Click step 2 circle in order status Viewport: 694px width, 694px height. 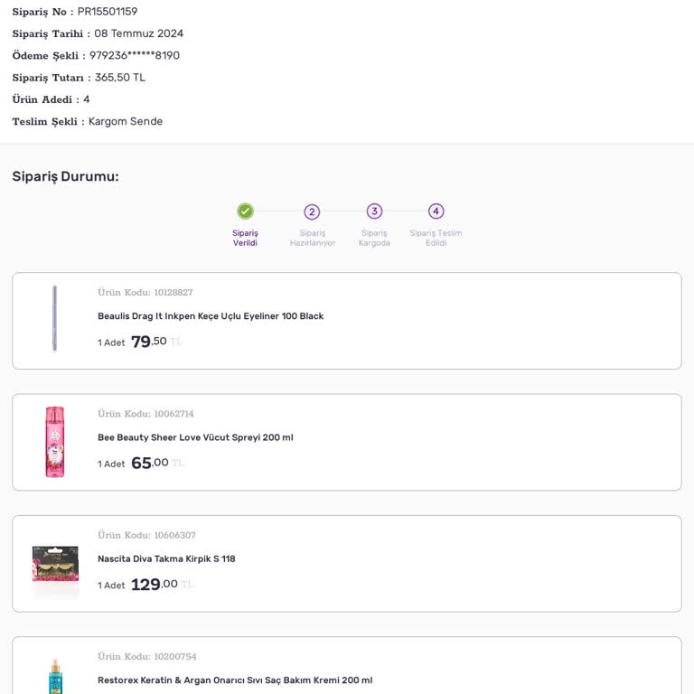pyautogui.click(x=312, y=211)
